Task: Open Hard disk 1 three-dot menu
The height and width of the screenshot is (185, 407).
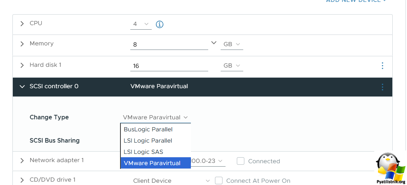Action: click(383, 66)
